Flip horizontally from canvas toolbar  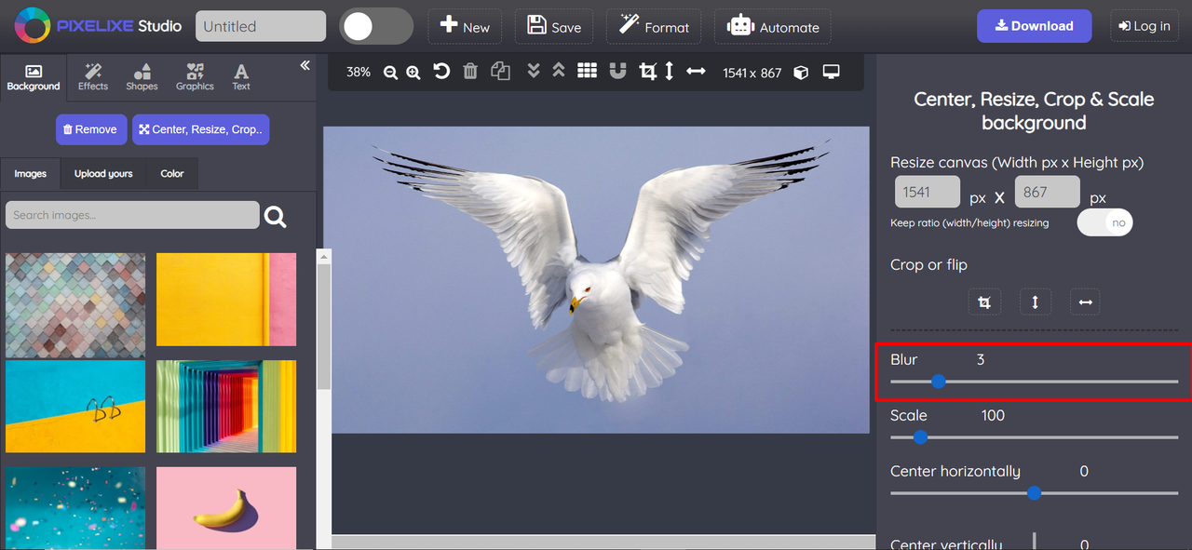pos(696,72)
